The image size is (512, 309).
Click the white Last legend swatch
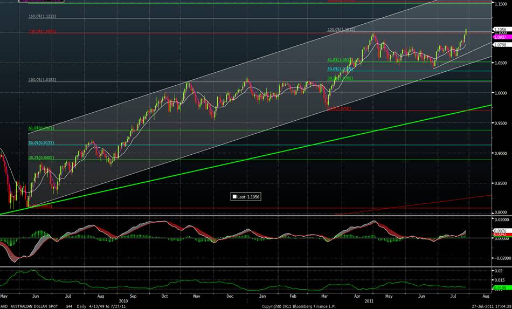(x=234, y=197)
